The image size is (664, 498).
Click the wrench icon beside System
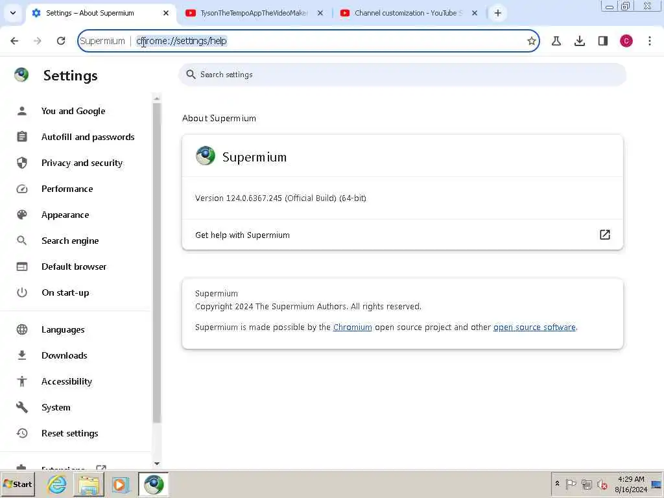(x=22, y=407)
